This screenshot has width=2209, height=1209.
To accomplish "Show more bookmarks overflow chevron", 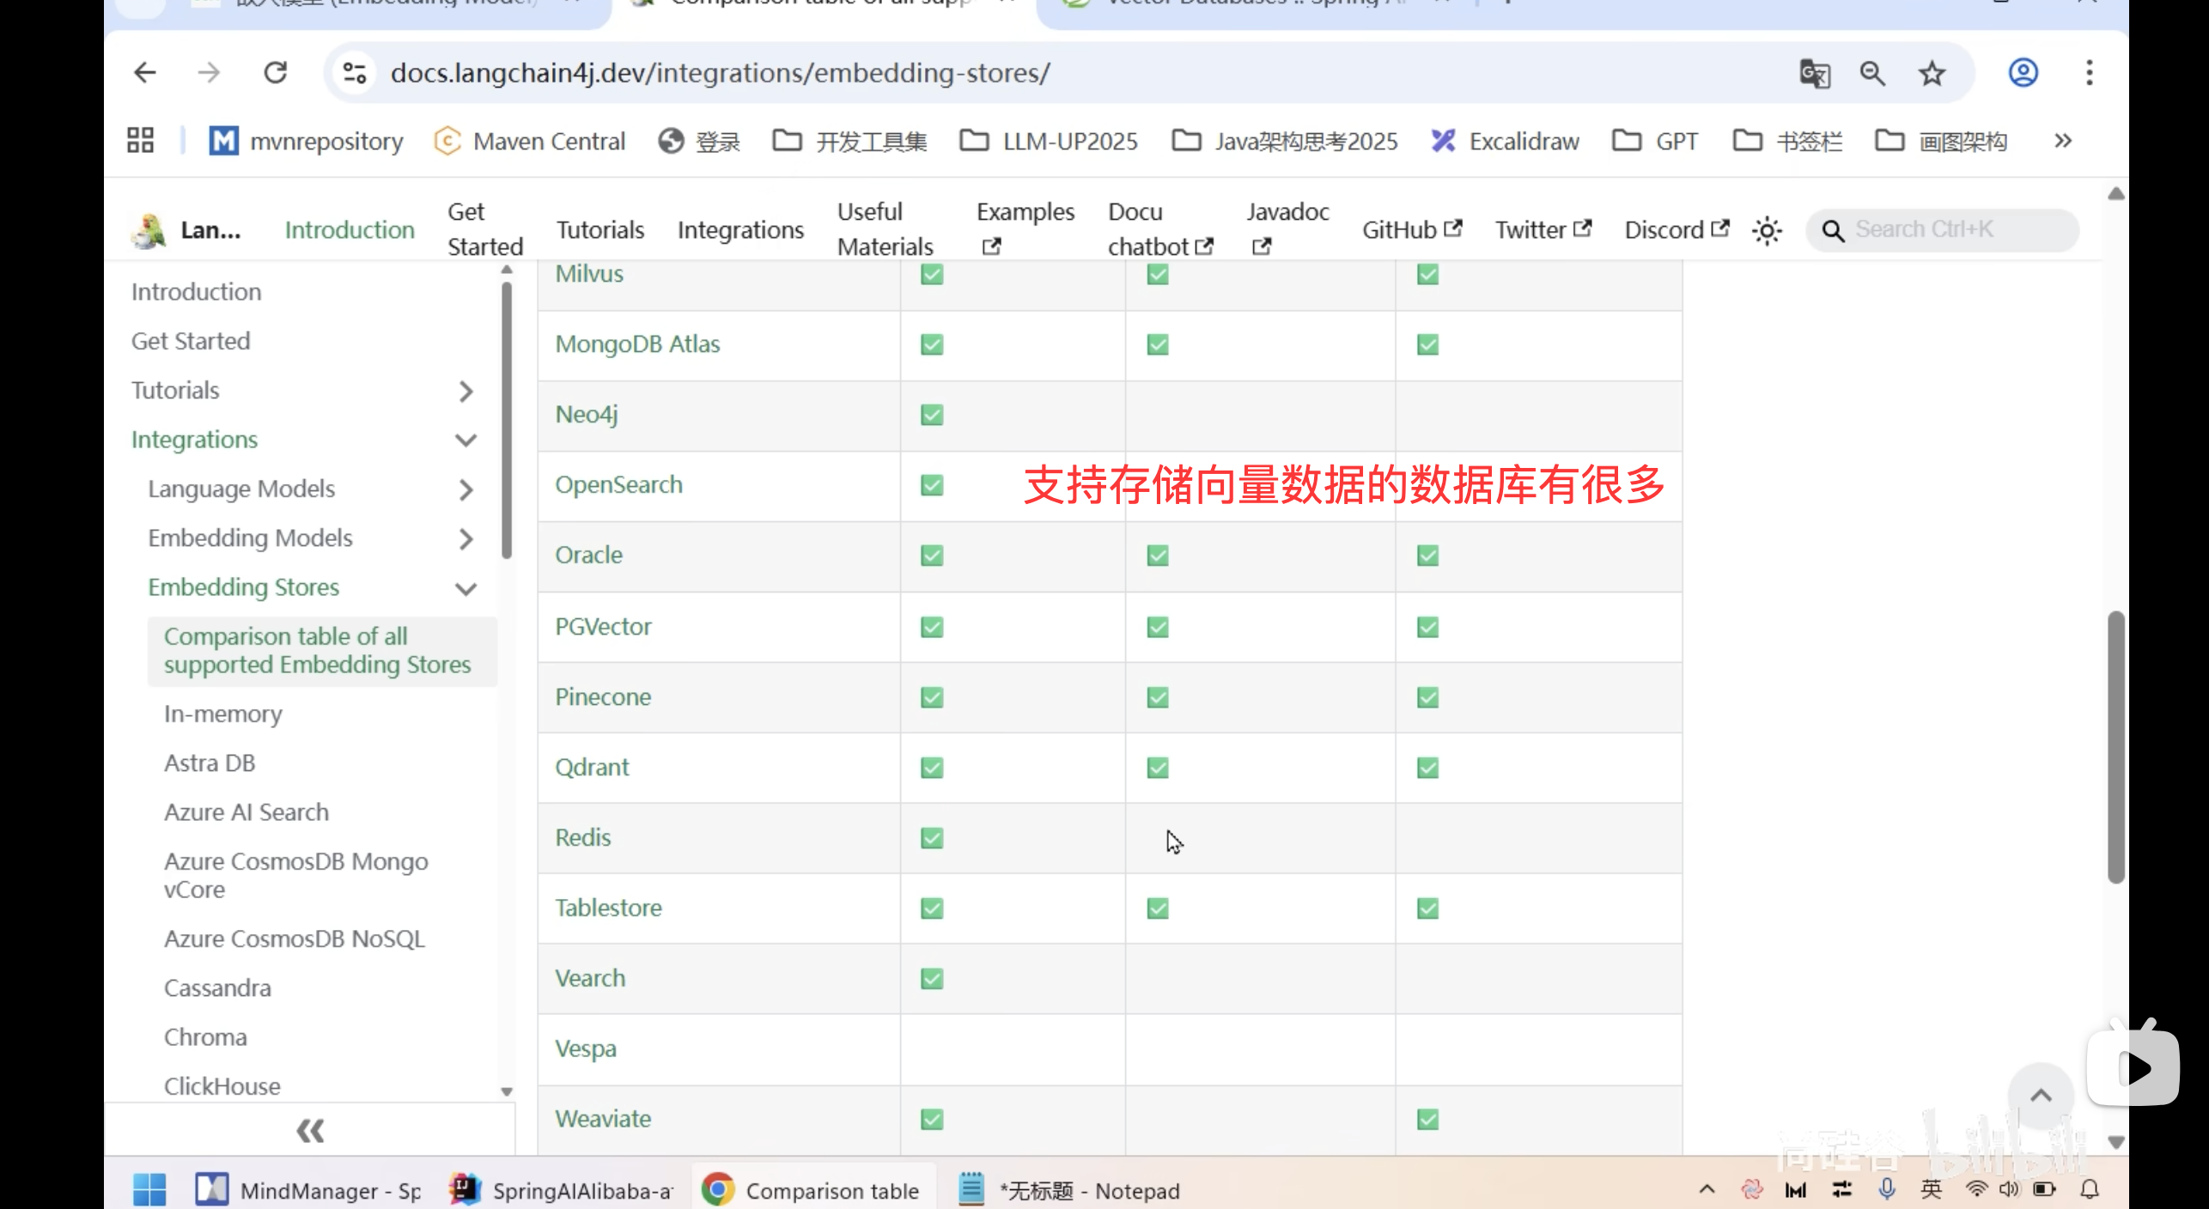I will [x=2063, y=140].
